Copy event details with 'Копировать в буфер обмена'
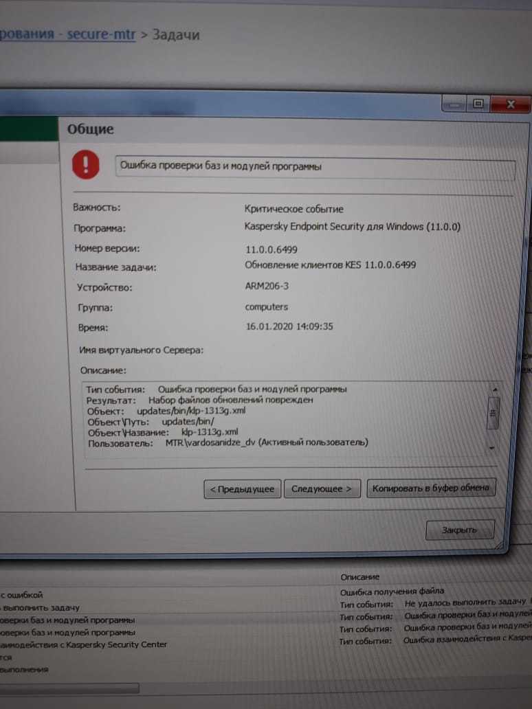Screen dimensions: 532x709 431,488
